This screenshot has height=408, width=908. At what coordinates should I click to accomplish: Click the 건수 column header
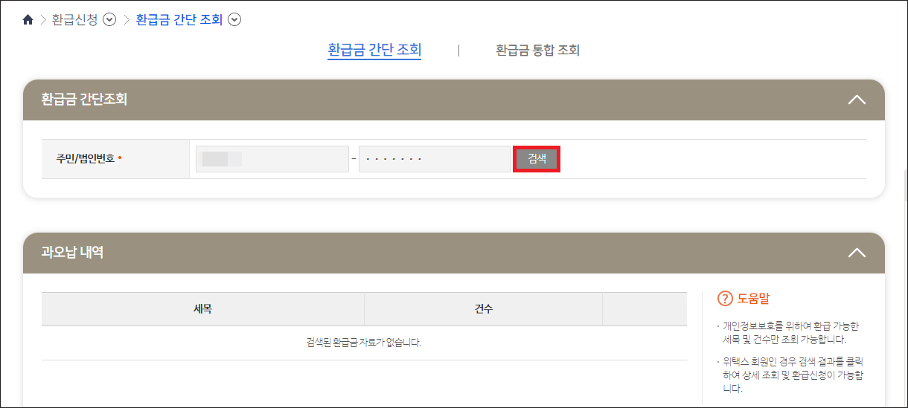pos(483,308)
